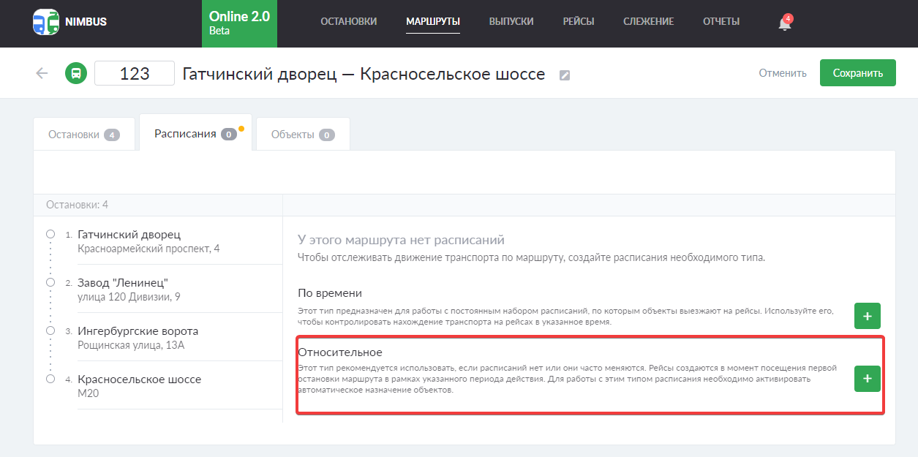Click the green bus route type icon
The height and width of the screenshot is (457, 918).
pyautogui.click(x=75, y=73)
